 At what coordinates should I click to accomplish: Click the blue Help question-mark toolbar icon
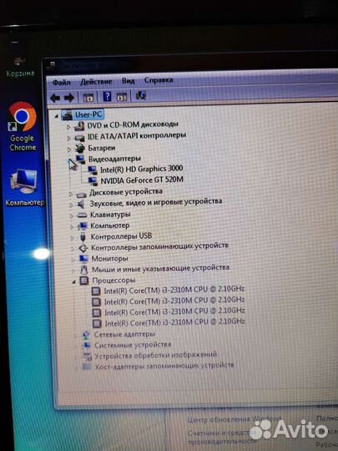point(107,96)
